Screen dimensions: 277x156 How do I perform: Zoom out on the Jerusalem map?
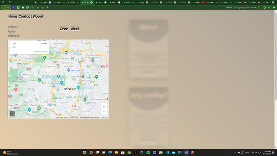pos(104,112)
